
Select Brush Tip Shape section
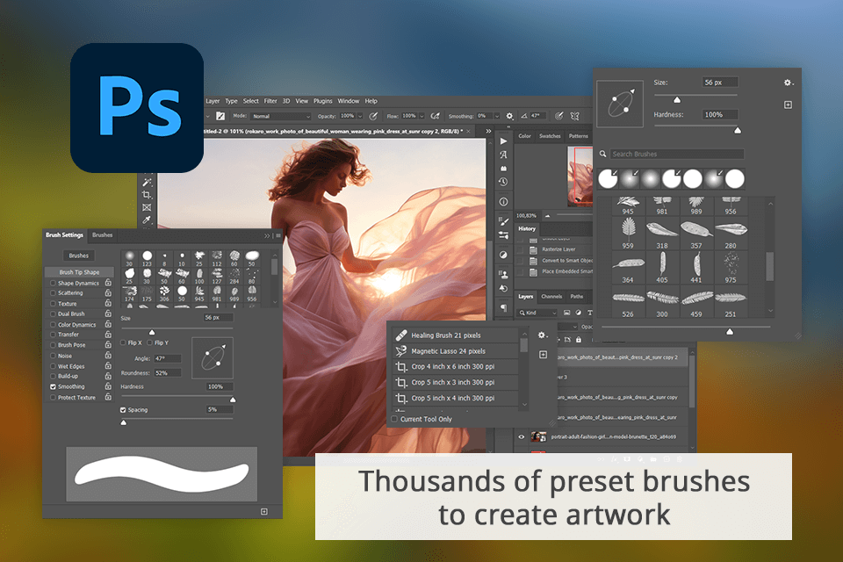tap(80, 272)
